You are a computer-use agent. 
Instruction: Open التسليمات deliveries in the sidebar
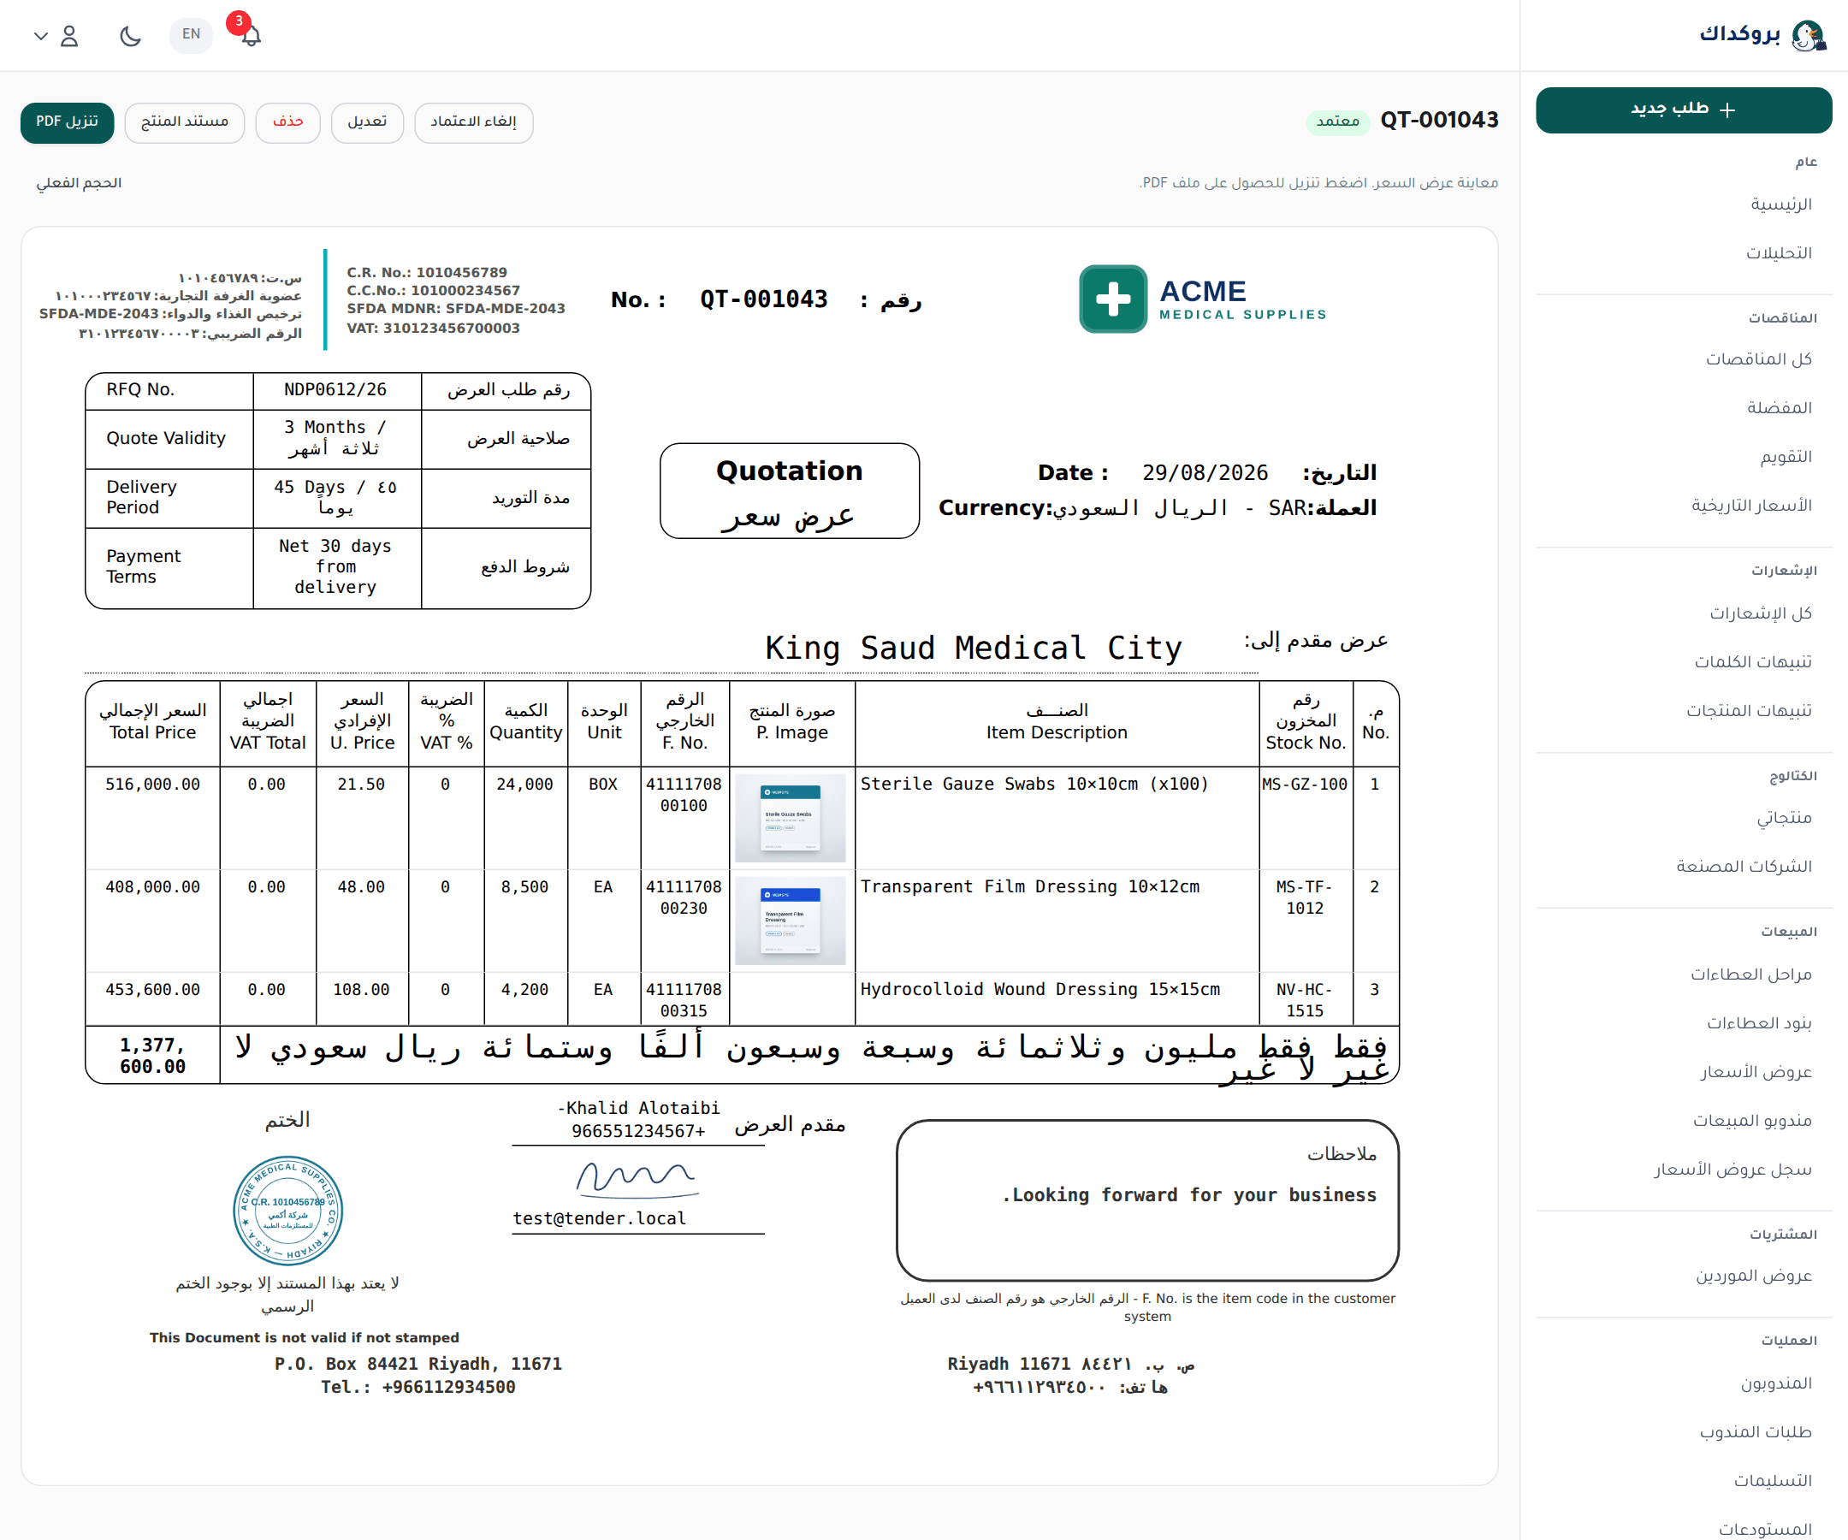point(1773,1481)
